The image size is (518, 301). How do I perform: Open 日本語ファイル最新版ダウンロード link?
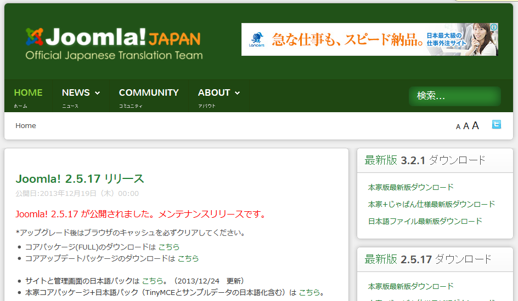pos(425,221)
